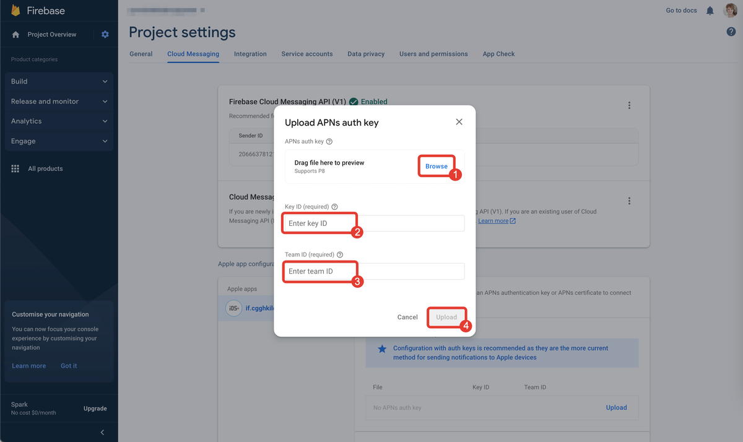Click the Customise your navigation heading

(x=50, y=314)
